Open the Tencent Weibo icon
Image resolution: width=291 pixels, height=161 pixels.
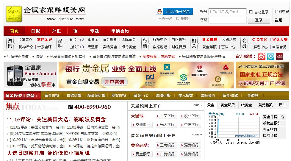(270, 56)
